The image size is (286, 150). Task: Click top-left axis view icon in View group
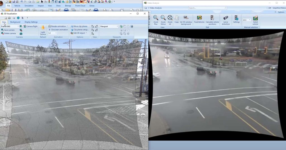tap(93, 26)
